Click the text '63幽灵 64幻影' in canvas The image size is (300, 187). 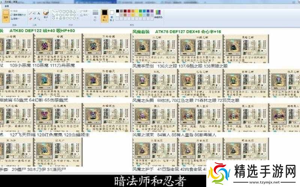coord(28,100)
